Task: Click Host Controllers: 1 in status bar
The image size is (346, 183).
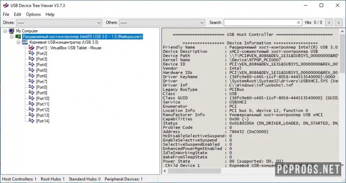Action: [x=19, y=179]
